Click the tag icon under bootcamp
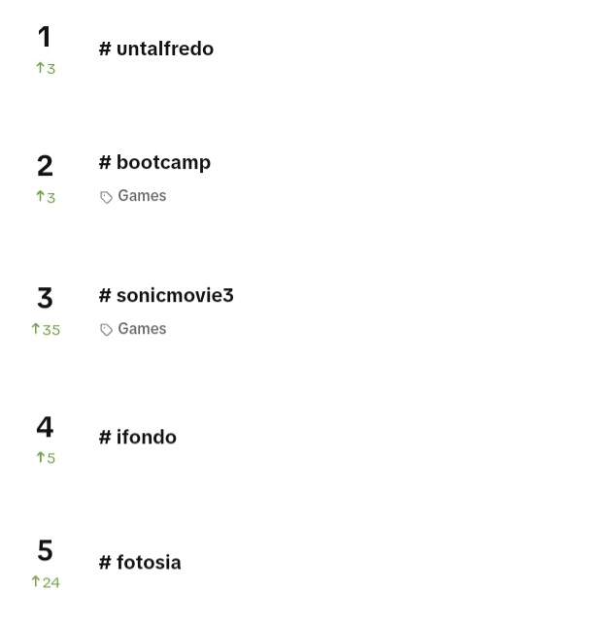610x624 pixels. [x=106, y=197]
